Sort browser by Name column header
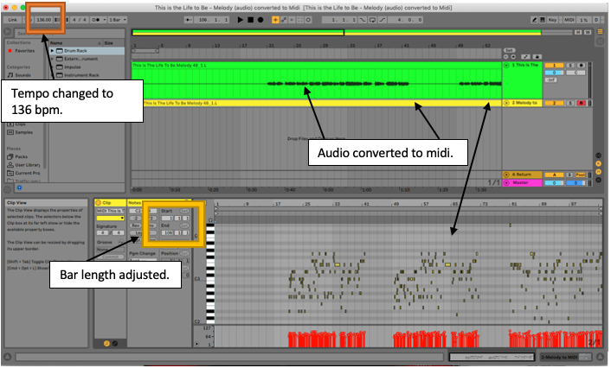 coord(75,43)
